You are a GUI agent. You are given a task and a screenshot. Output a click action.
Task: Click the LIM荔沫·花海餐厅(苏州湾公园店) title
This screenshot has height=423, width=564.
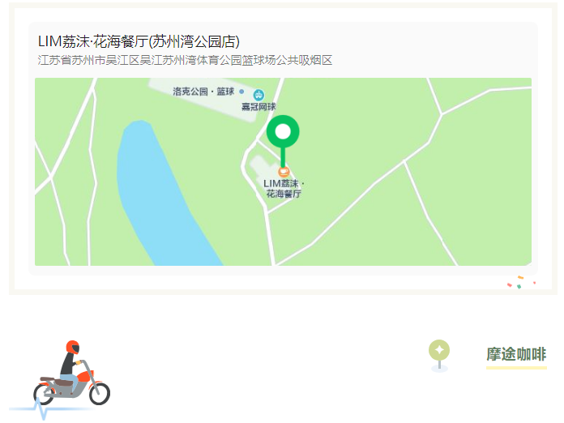click(x=139, y=41)
